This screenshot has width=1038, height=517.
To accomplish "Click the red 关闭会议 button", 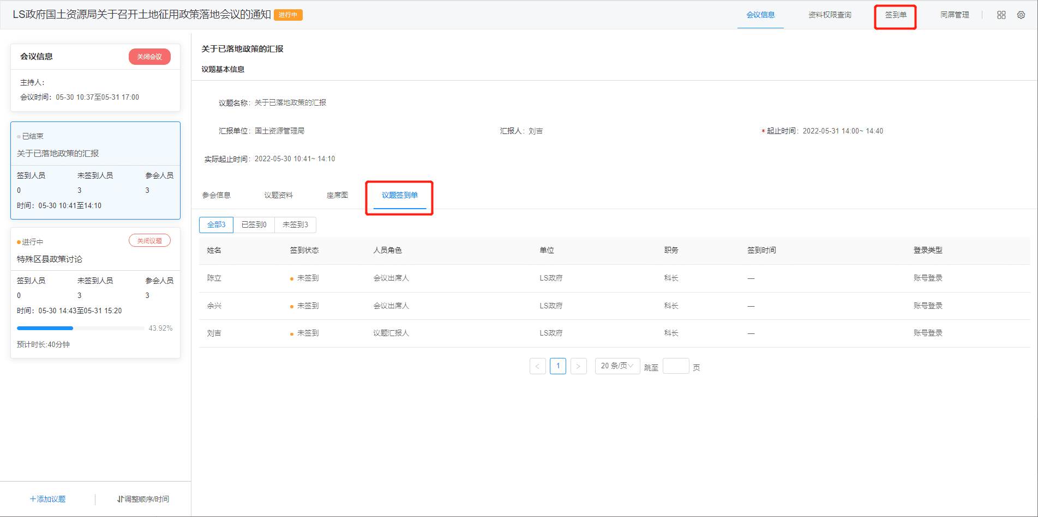I will coord(149,57).
